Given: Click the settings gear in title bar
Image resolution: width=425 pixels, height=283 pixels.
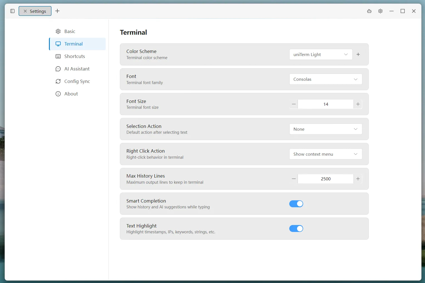Looking at the screenshot, I should coord(380,11).
